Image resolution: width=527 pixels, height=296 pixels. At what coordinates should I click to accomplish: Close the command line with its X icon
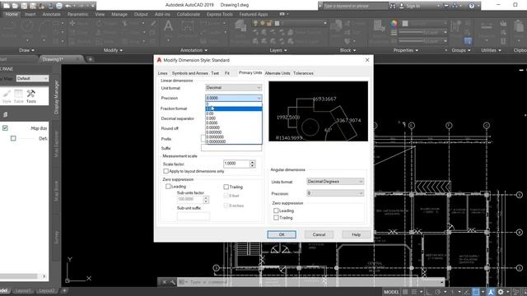(x=165, y=282)
